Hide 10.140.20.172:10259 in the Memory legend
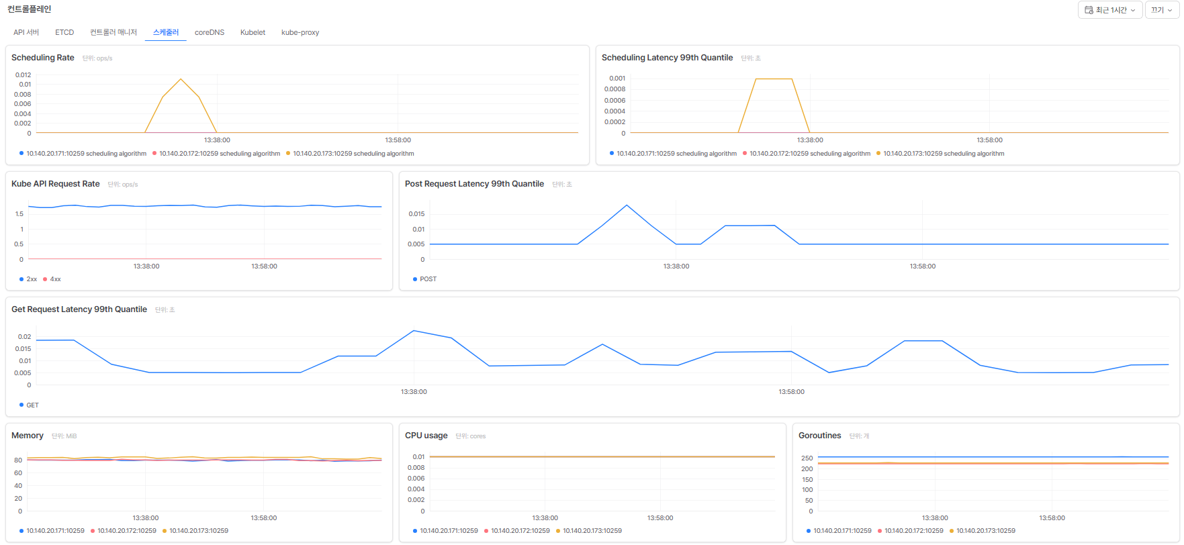1184x545 pixels. [x=124, y=531]
